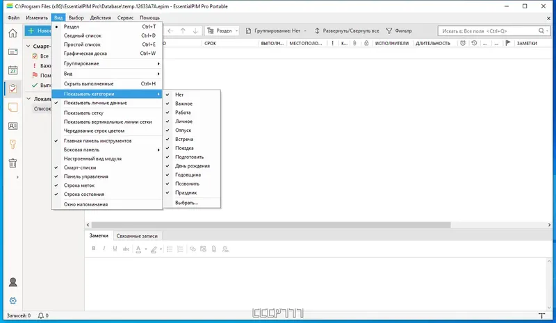Open the user account icon
556x323 pixels.
pos(13,282)
